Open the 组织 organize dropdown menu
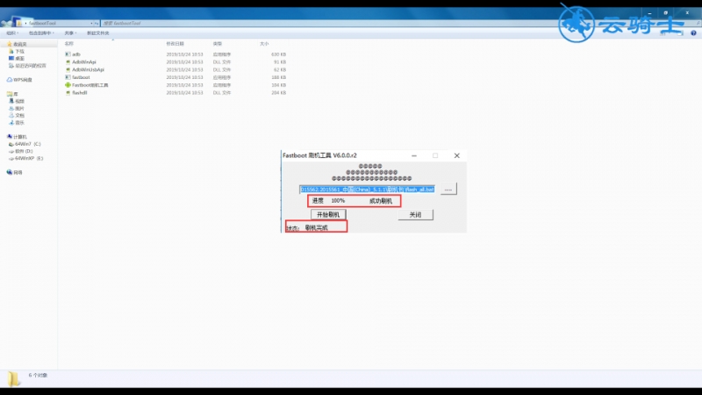The width and height of the screenshot is (702, 395). tap(12, 33)
